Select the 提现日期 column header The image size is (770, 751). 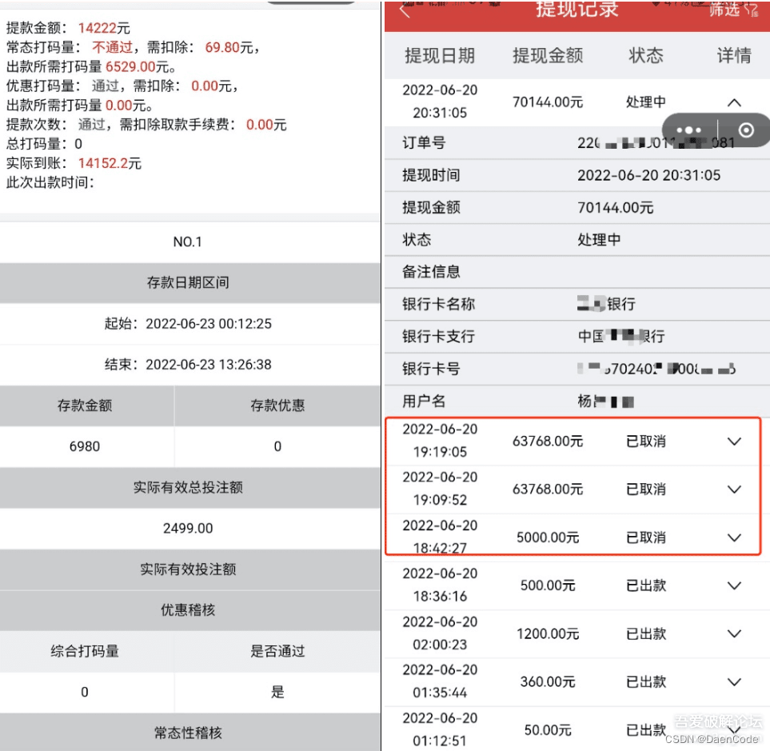439,56
